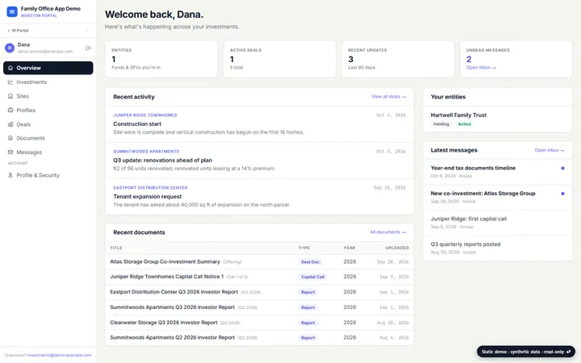581x363 pixels.
Task: Click the Static demo read-only badge
Action: tap(526, 352)
